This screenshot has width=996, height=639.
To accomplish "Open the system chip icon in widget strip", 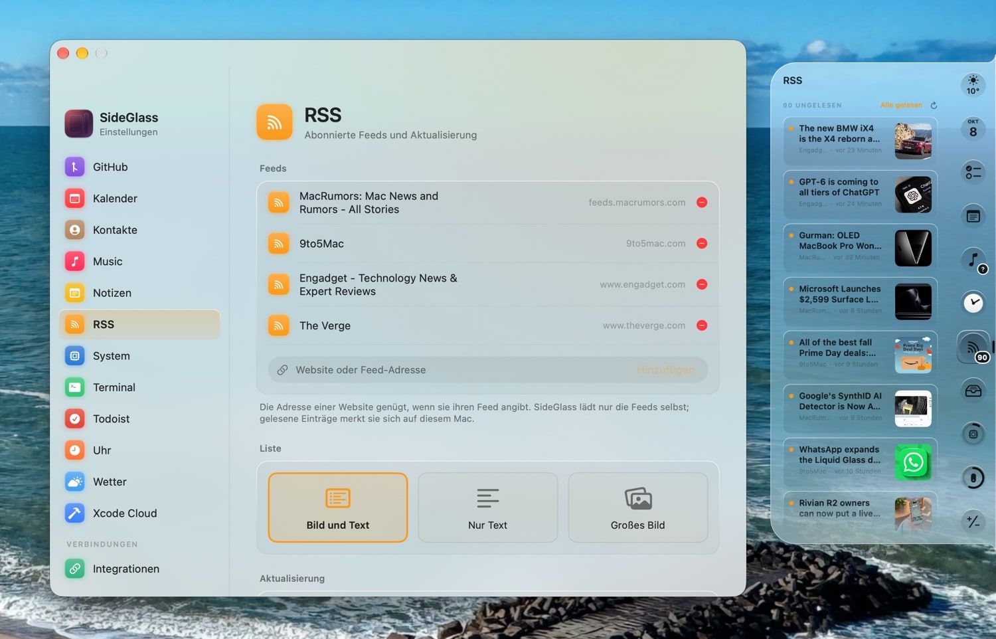I will 973,434.
